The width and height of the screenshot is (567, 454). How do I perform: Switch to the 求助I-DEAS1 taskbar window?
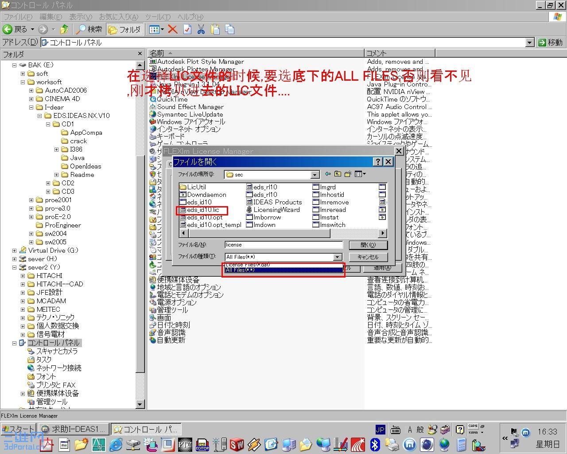pos(73,429)
